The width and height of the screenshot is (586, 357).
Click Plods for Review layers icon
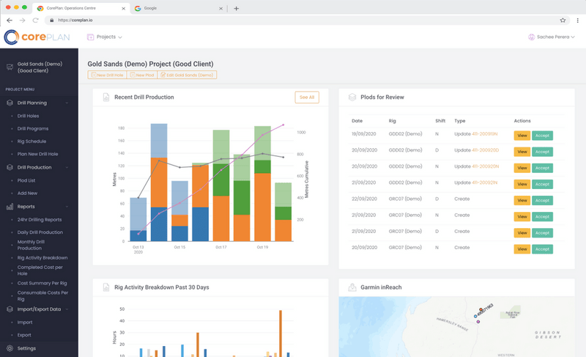coord(352,97)
